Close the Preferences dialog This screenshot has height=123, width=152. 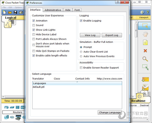click(x=125, y=2)
